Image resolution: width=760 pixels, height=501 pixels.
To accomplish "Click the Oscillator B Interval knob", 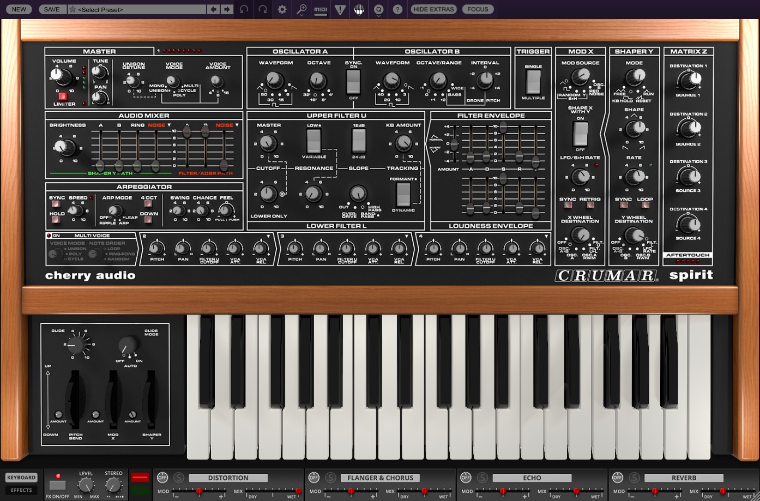I will point(485,81).
